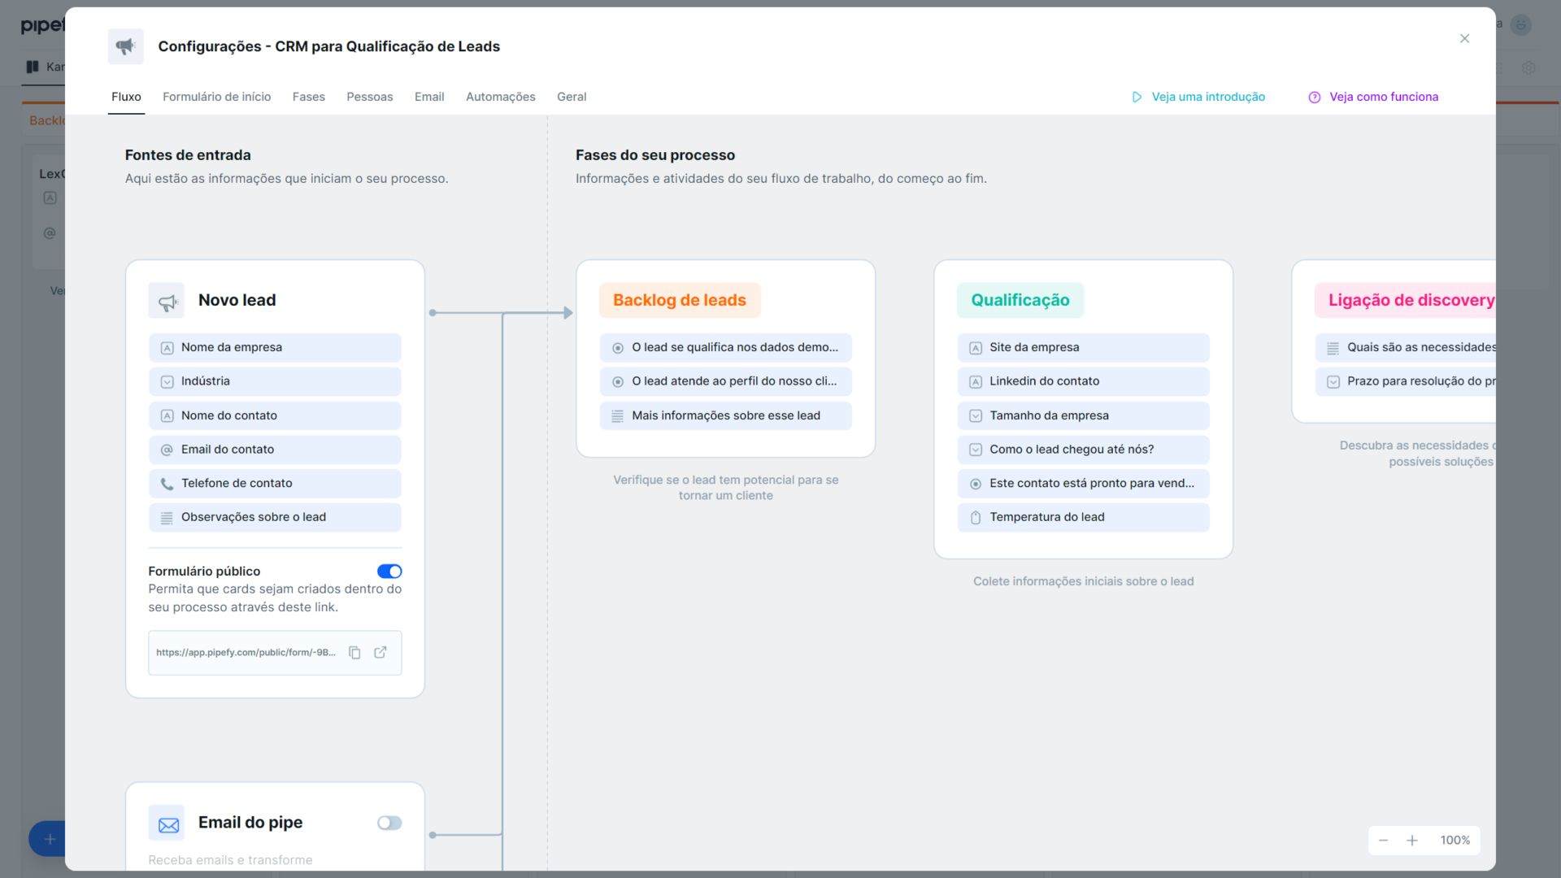Screen dimensions: 1561x878
Task: Click the megaphone icon next to Novo lead
Action: 167,301
